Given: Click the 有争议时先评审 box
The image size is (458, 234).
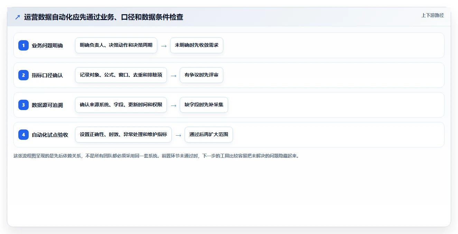Looking at the screenshot, I should (202, 75).
